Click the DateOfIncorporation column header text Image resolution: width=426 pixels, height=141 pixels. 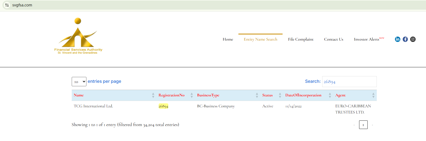303,95
